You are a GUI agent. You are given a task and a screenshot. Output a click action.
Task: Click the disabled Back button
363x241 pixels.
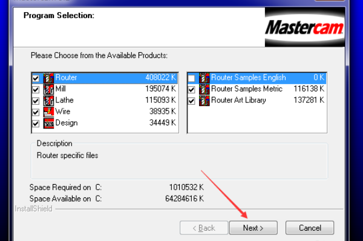[x=204, y=228]
